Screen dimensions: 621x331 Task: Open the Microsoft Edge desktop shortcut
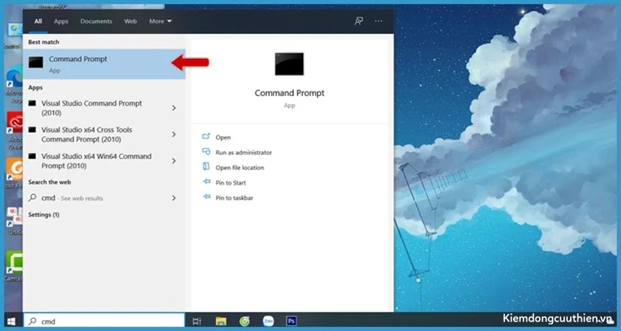[x=14, y=83]
